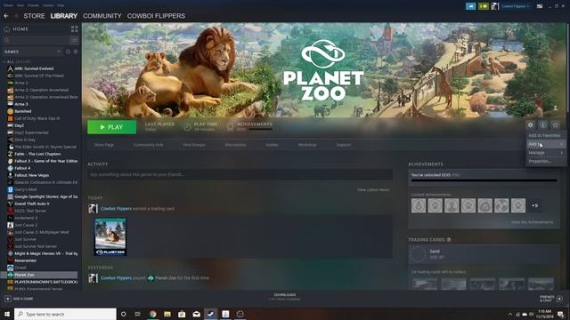The width and height of the screenshot is (570, 320).
Task: Click Cowboi Flippers avatar under Yesterday
Action: coord(93,278)
